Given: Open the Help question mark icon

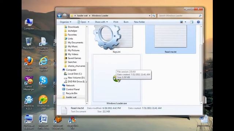Looking at the screenshot, I should pyautogui.click(x=198, y=22).
